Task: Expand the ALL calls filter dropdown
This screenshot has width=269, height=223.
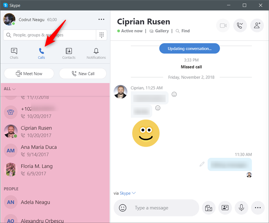Action: [x=10, y=89]
